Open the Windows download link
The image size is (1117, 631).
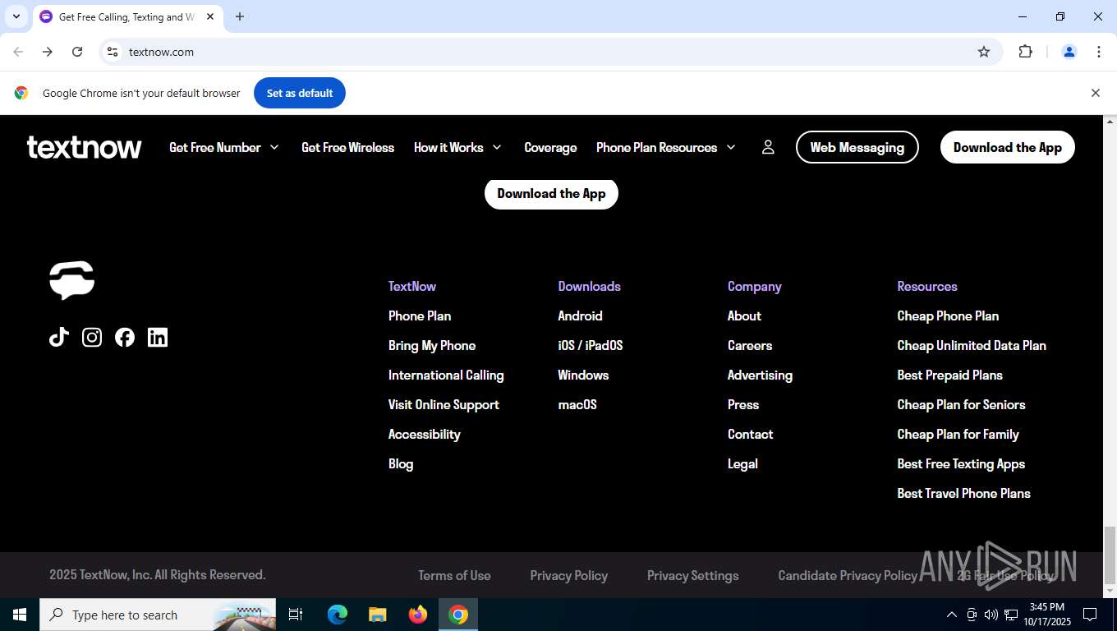583,375
